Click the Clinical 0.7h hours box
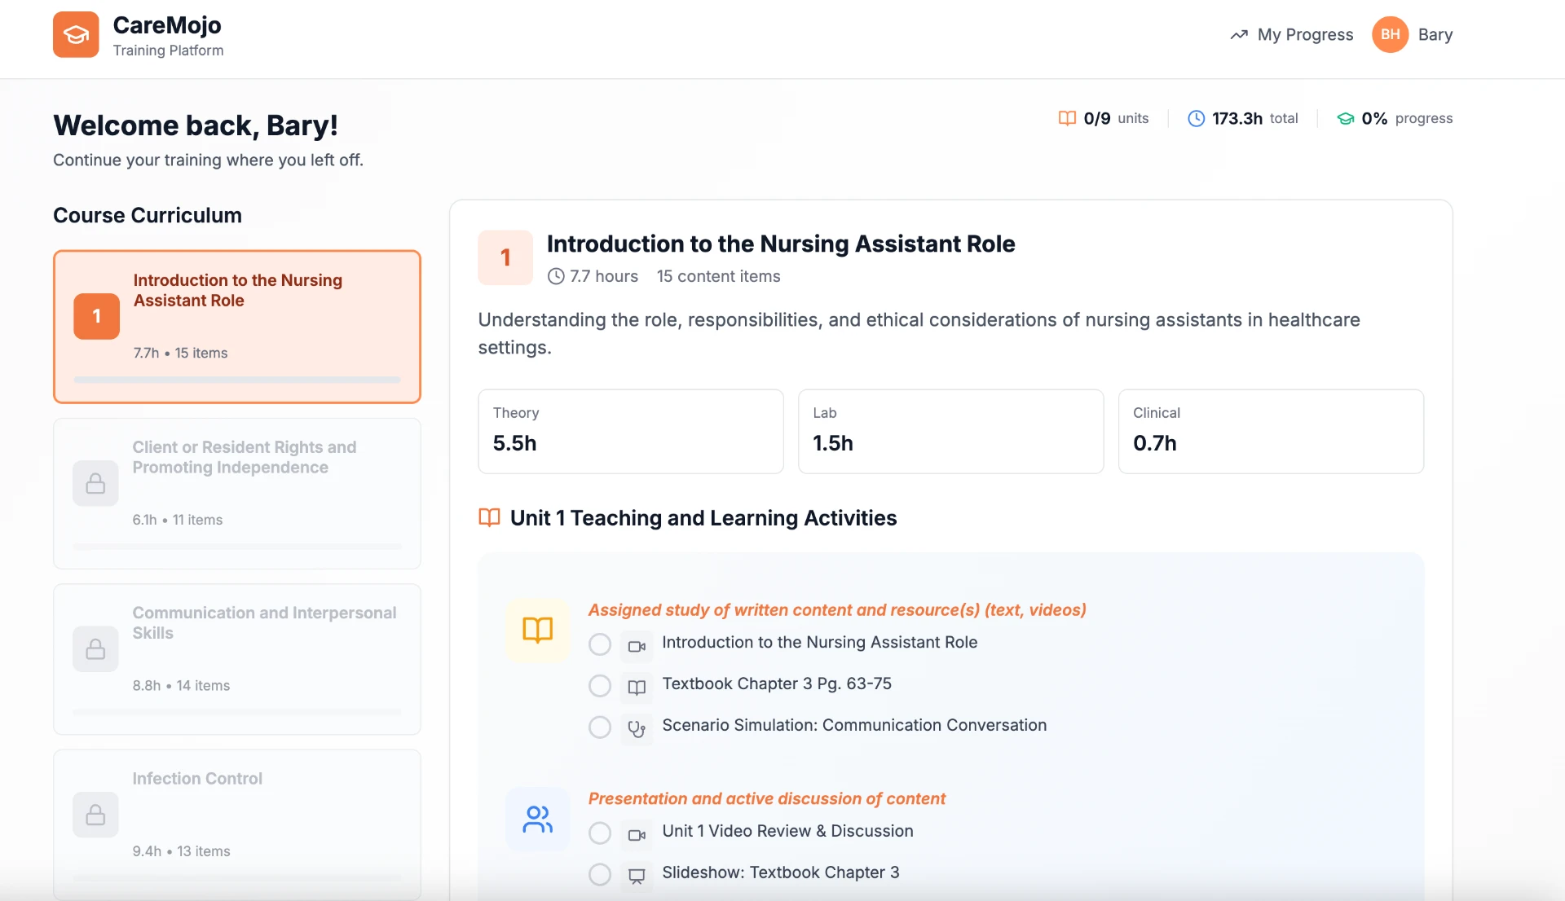1565x901 pixels. (x=1271, y=431)
